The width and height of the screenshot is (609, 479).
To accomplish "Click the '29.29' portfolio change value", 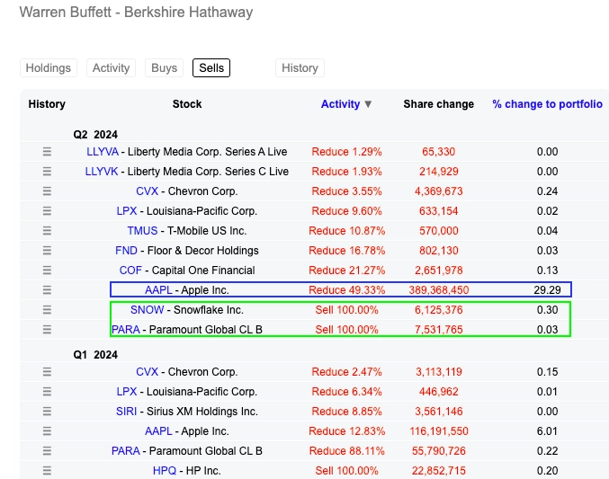I will (x=547, y=290).
